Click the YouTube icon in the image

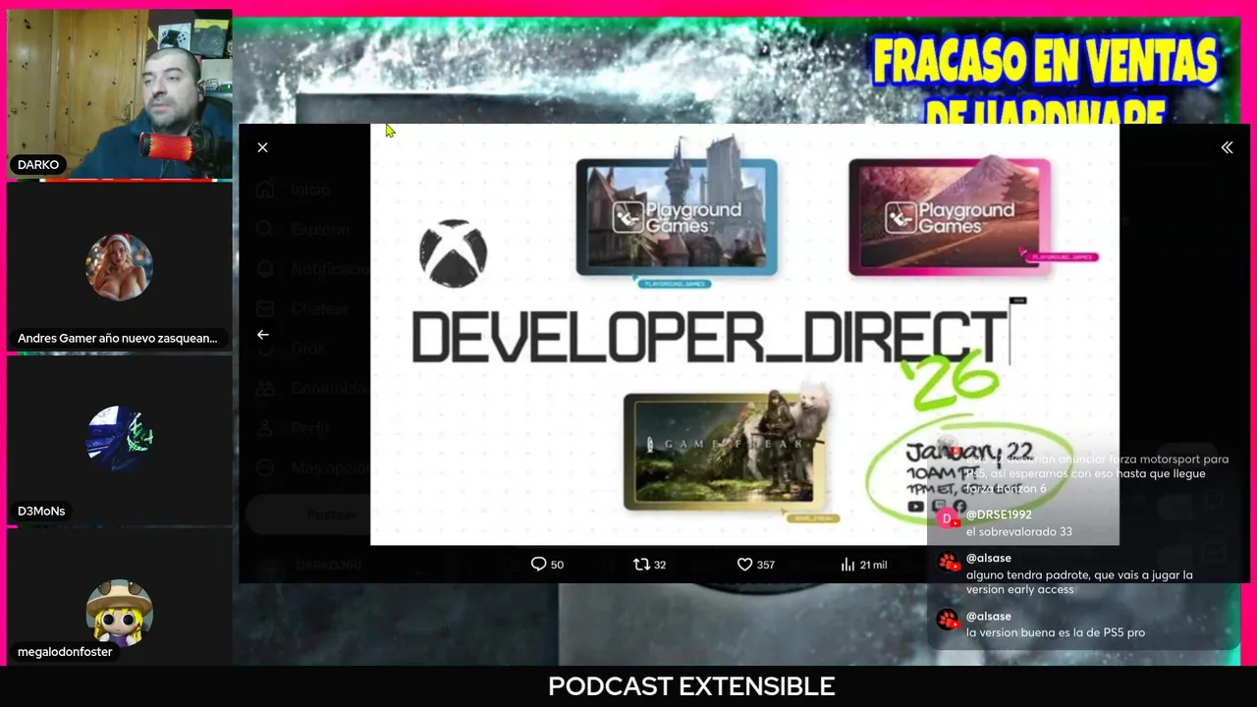pyautogui.click(x=915, y=507)
